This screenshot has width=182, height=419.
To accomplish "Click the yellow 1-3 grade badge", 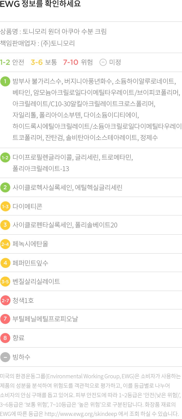I will tap(5, 206).
